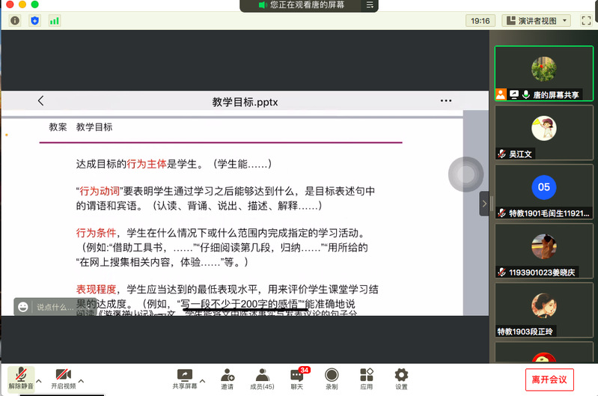
Task: Click the 共享屏幕 share screen icon
Action: (184, 377)
